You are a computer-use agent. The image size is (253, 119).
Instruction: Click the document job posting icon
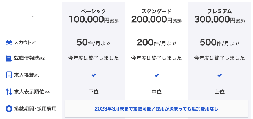point(9,75)
